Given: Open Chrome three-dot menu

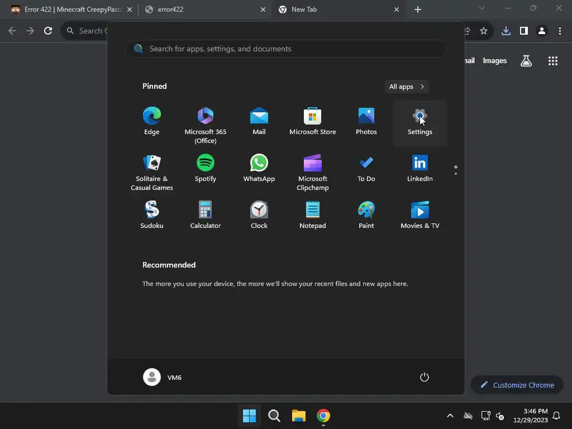Looking at the screenshot, I should tap(560, 31).
